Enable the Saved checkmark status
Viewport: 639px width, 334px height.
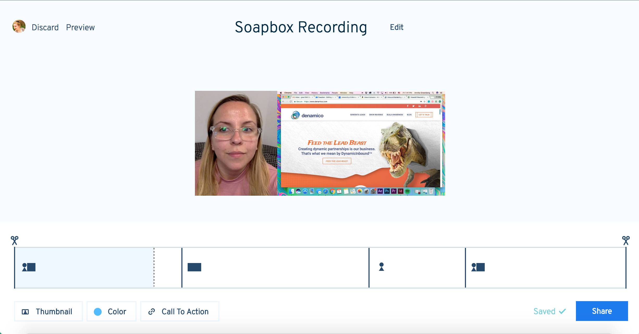[549, 312]
